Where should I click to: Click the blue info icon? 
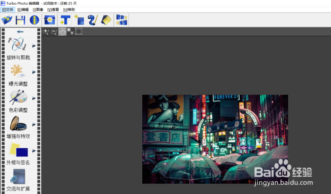34,20
